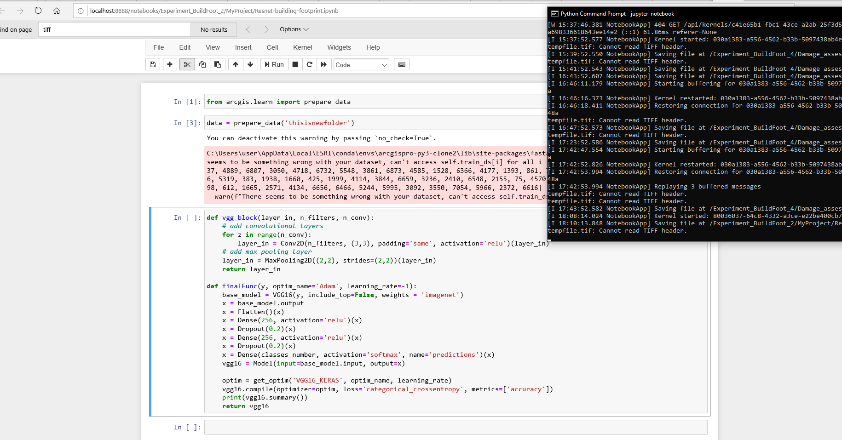Click the 'You can deactivate this warning' output text
This screenshot has height=440, width=842.
[x=321, y=138]
